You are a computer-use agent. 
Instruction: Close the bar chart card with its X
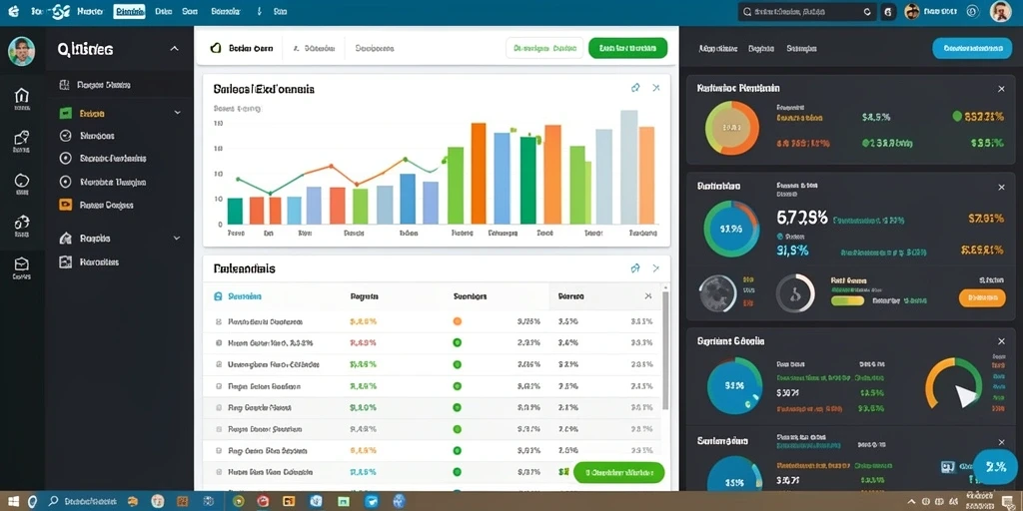point(656,88)
